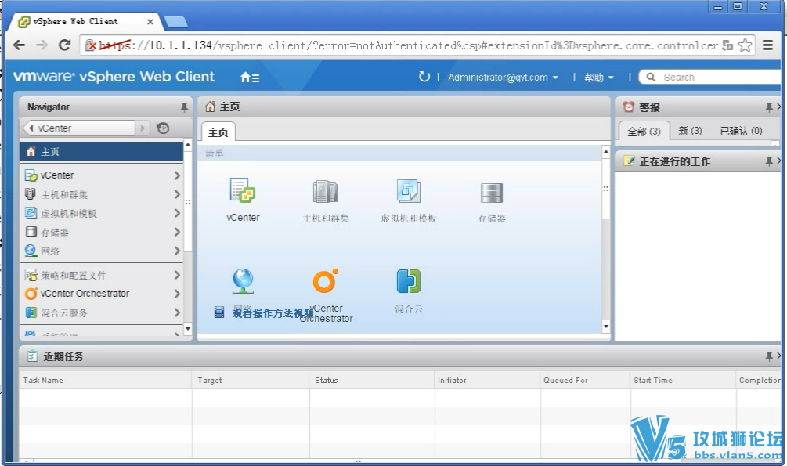Pin the Navigator panel
The image size is (787, 466).
(183, 107)
